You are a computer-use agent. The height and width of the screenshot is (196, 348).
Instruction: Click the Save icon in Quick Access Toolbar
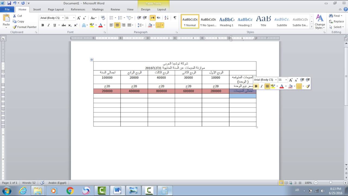point(9,3)
